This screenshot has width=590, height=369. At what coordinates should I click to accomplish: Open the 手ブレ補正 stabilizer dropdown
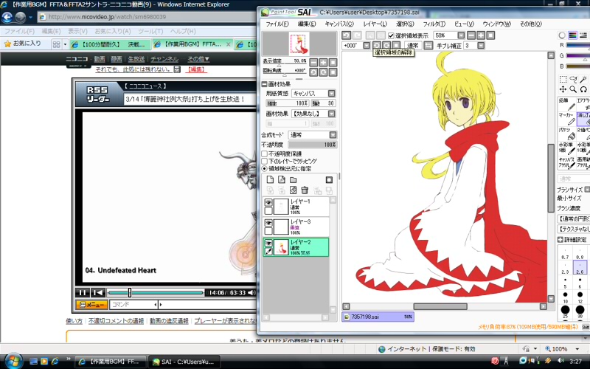click(x=481, y=46)
